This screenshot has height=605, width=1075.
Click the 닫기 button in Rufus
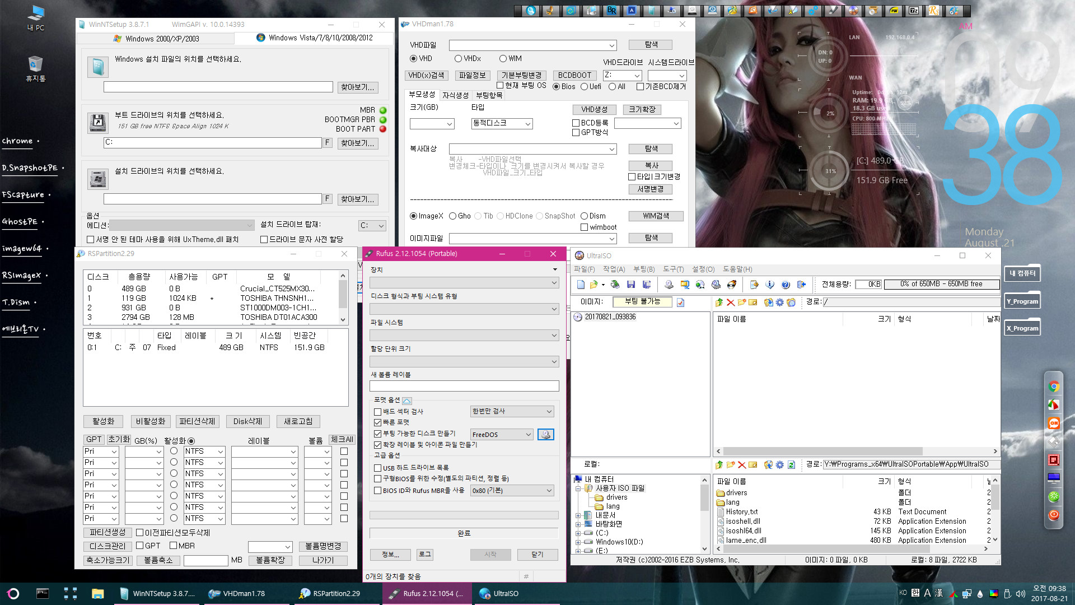coord(537,555)
